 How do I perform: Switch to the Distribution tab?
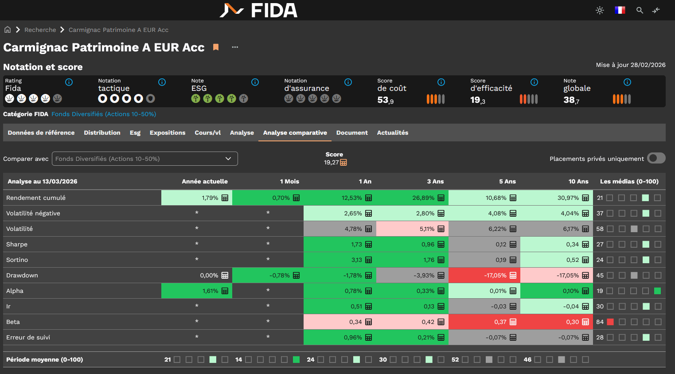pos(102,132)
